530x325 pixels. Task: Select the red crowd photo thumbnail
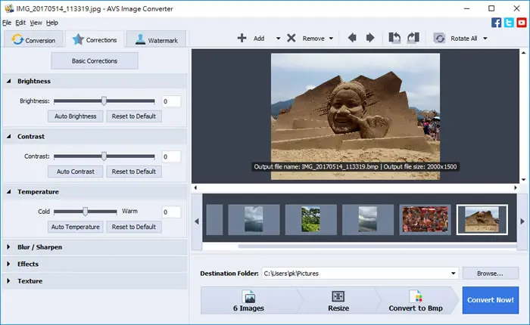click(x=425, y=219)
